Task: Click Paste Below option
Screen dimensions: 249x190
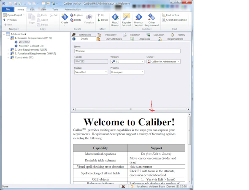Action: coord(42,24)
